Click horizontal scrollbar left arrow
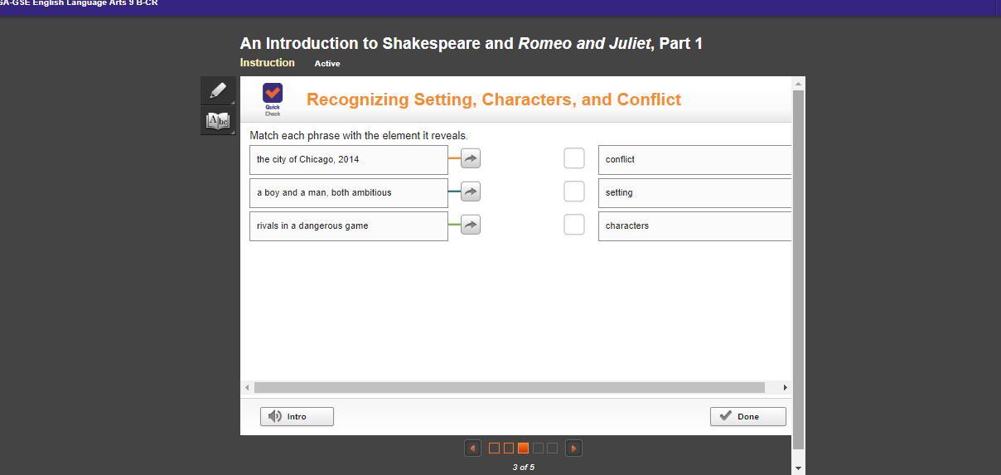Viewport: 1001px width, 475px height. 247,387
